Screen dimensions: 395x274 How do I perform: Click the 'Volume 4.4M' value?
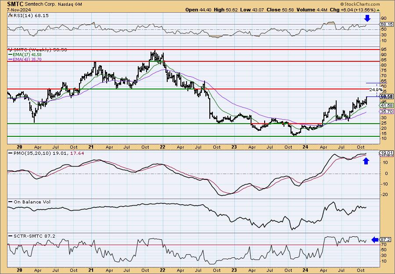coord(312,10)
